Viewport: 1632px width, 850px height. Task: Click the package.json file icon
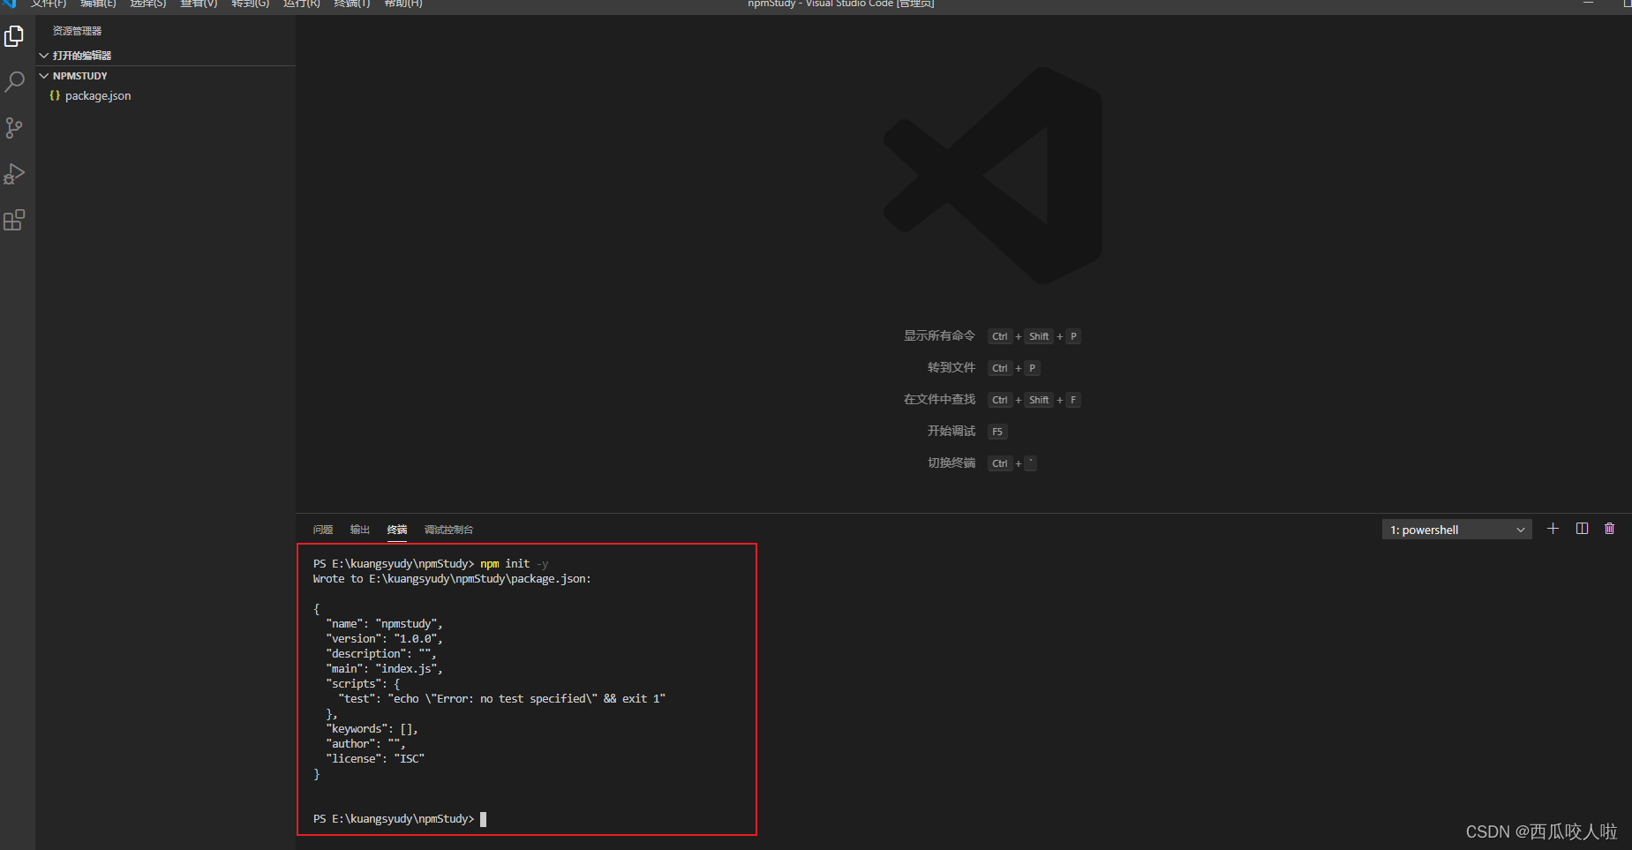tap(55, 95)
